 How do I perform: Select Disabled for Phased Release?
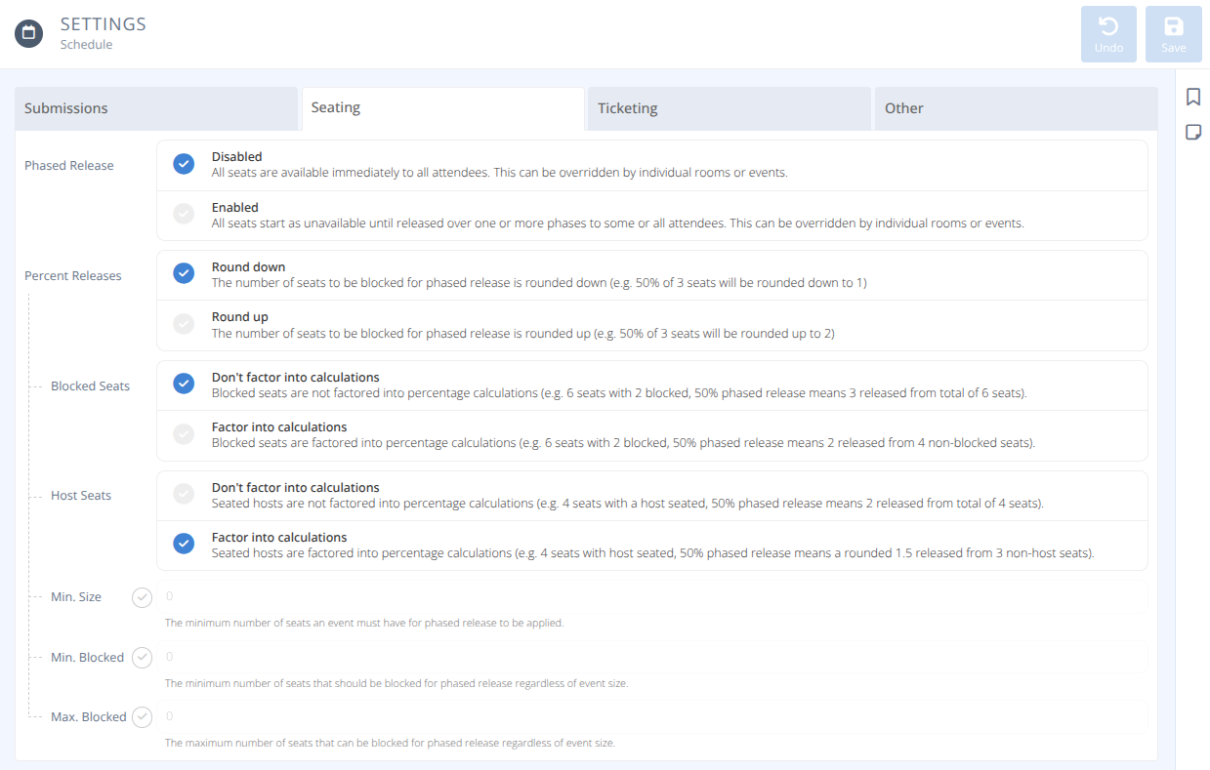(184, 164)
